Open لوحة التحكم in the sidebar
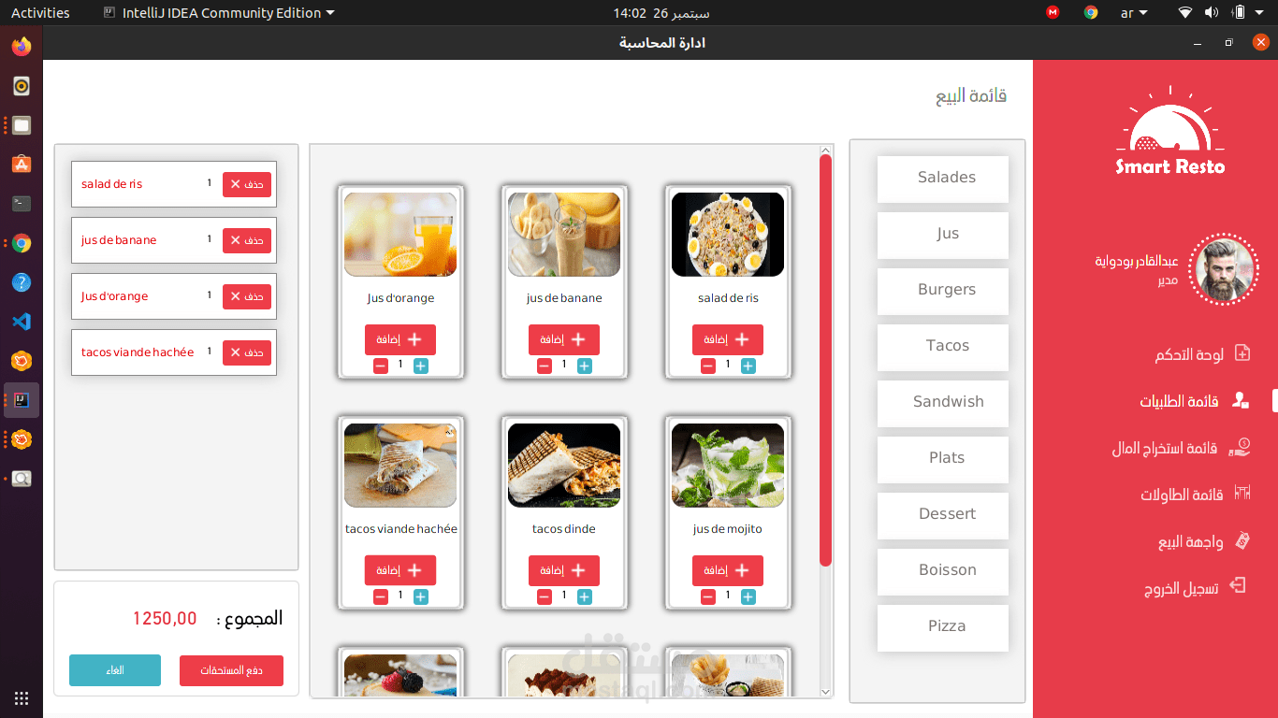The image size is (1278, 718). 1188,354
